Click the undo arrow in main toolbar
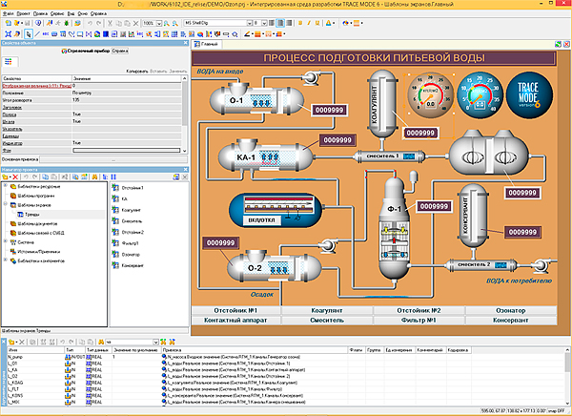 click(x=90, y=23)
